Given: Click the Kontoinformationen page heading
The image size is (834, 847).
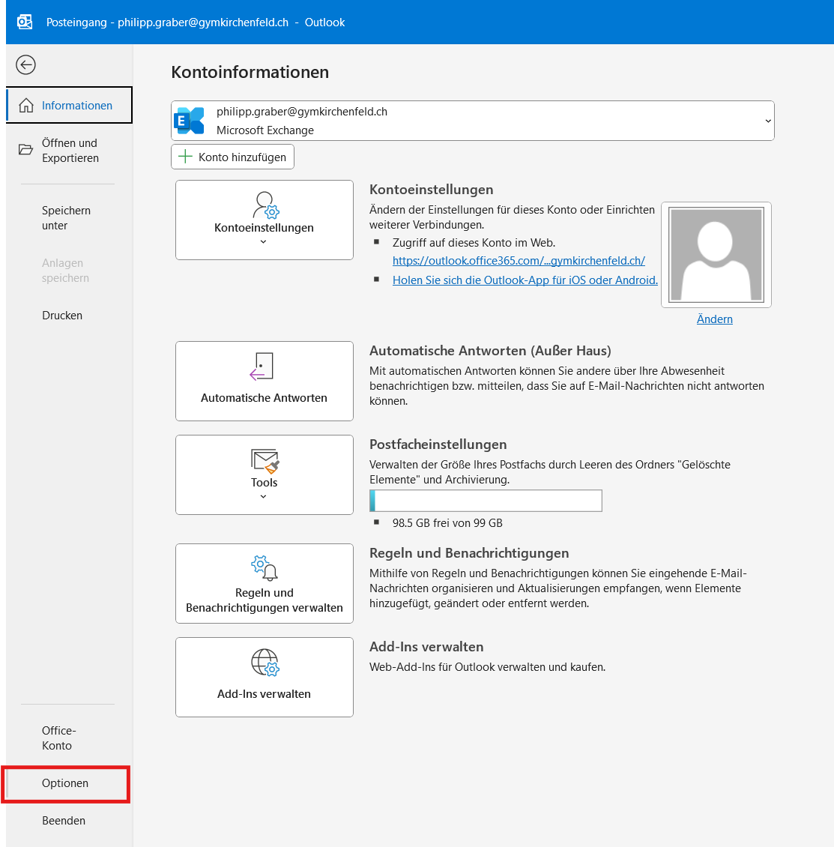Looking at the screenshot, I should click(x=250, y=72).
